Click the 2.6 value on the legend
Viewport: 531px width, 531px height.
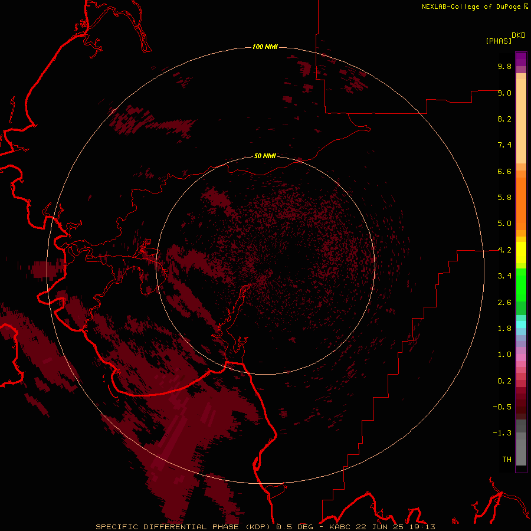click(504, 303)
